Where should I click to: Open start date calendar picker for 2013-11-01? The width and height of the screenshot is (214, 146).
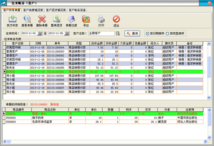pyautogui.click(x=40, y=33)
